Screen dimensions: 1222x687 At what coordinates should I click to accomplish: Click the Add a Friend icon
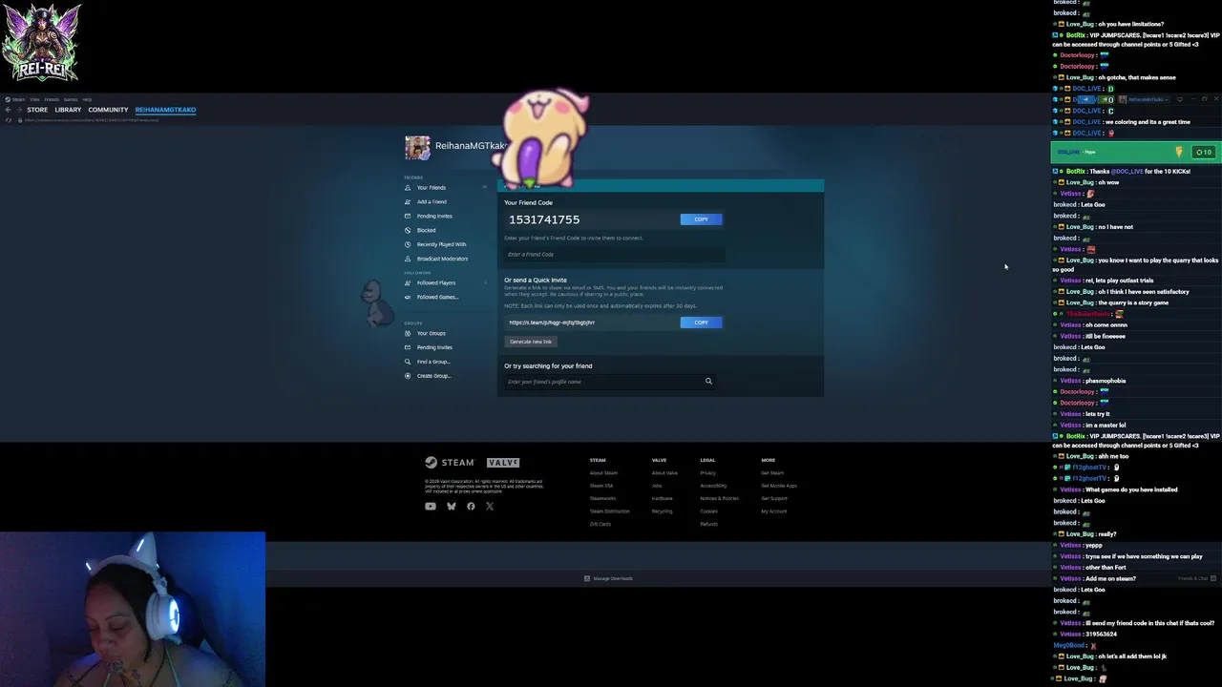[408, 201]
